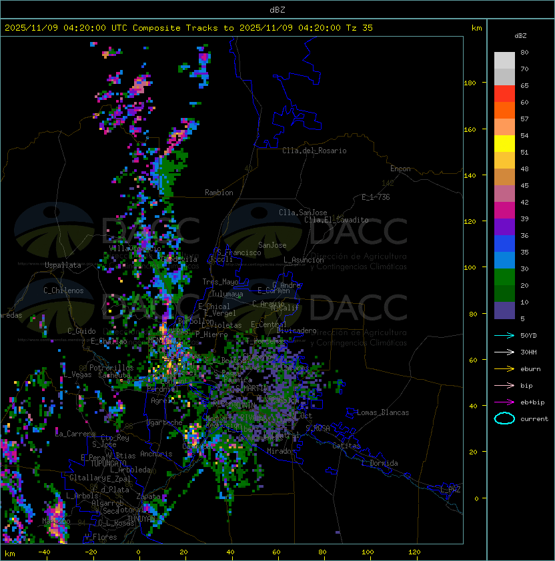
Task: Click the 'Cto_Rey' map label
Action: tap(115, 438)
